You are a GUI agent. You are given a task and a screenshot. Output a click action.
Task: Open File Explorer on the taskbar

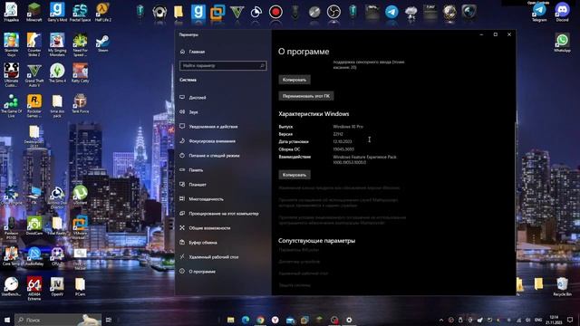(231, 320)
